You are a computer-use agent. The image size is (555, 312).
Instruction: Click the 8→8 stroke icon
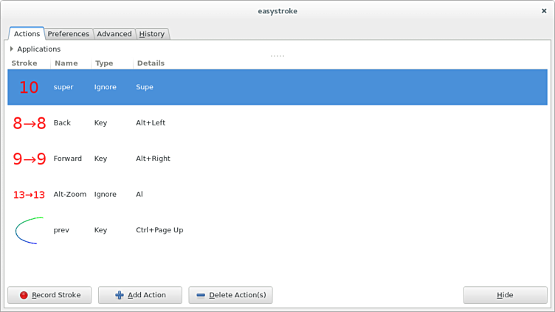[x=29, y=123]
